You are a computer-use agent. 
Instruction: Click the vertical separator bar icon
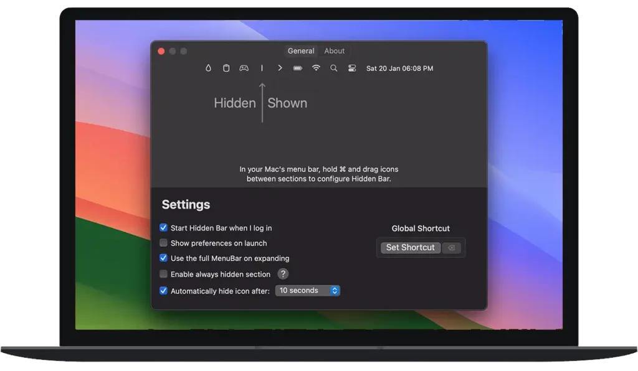click(x=262, y=68)
